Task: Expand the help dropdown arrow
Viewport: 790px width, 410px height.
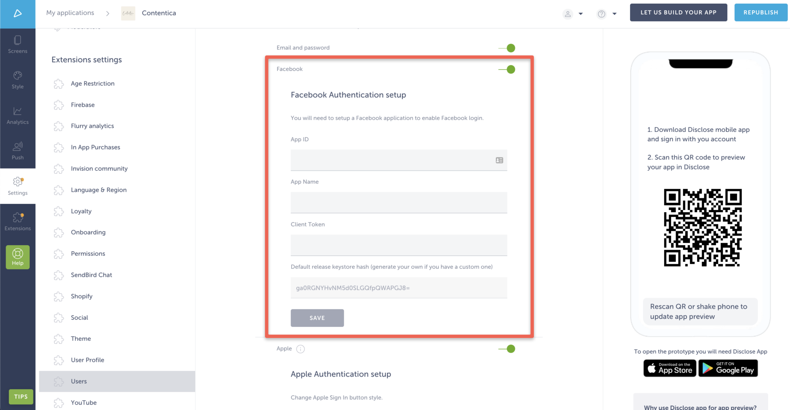Action: pos(614,13)
